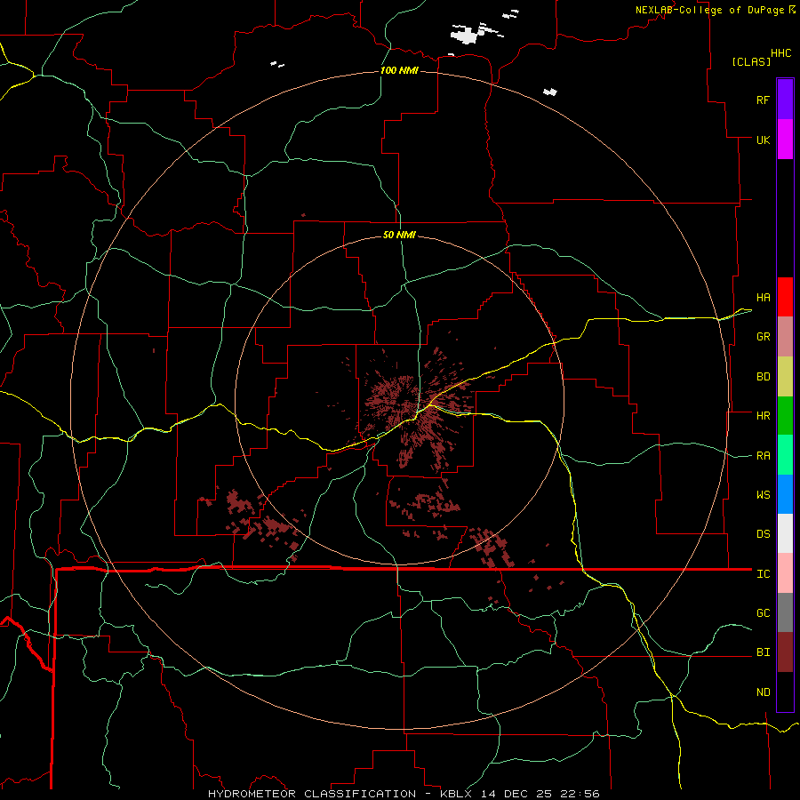Viewport: 800px width, 800px height.
Task: Select the light pink IC legend swatch
Action: [785, 573]
